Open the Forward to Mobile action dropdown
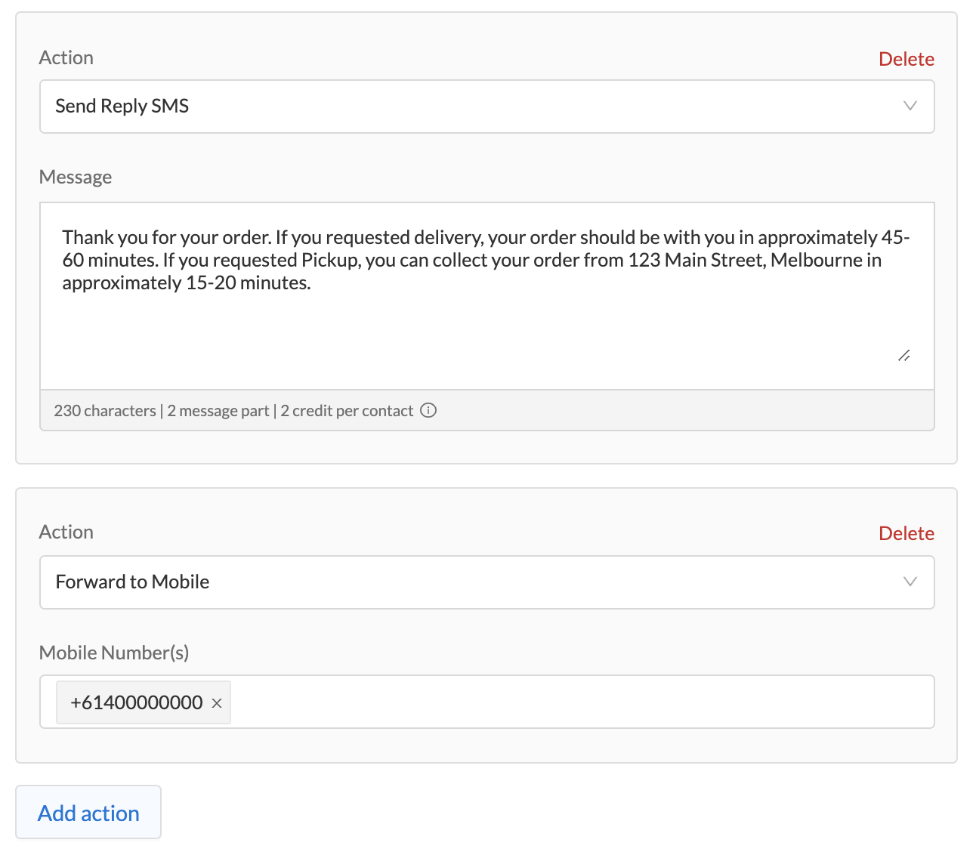The image size is (976, 852). (486, 582)
